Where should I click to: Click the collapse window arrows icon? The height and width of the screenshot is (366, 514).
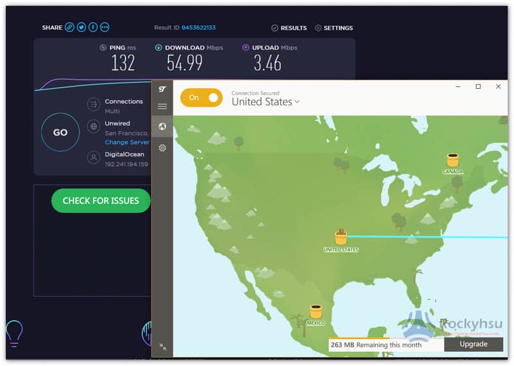[163, 347]
